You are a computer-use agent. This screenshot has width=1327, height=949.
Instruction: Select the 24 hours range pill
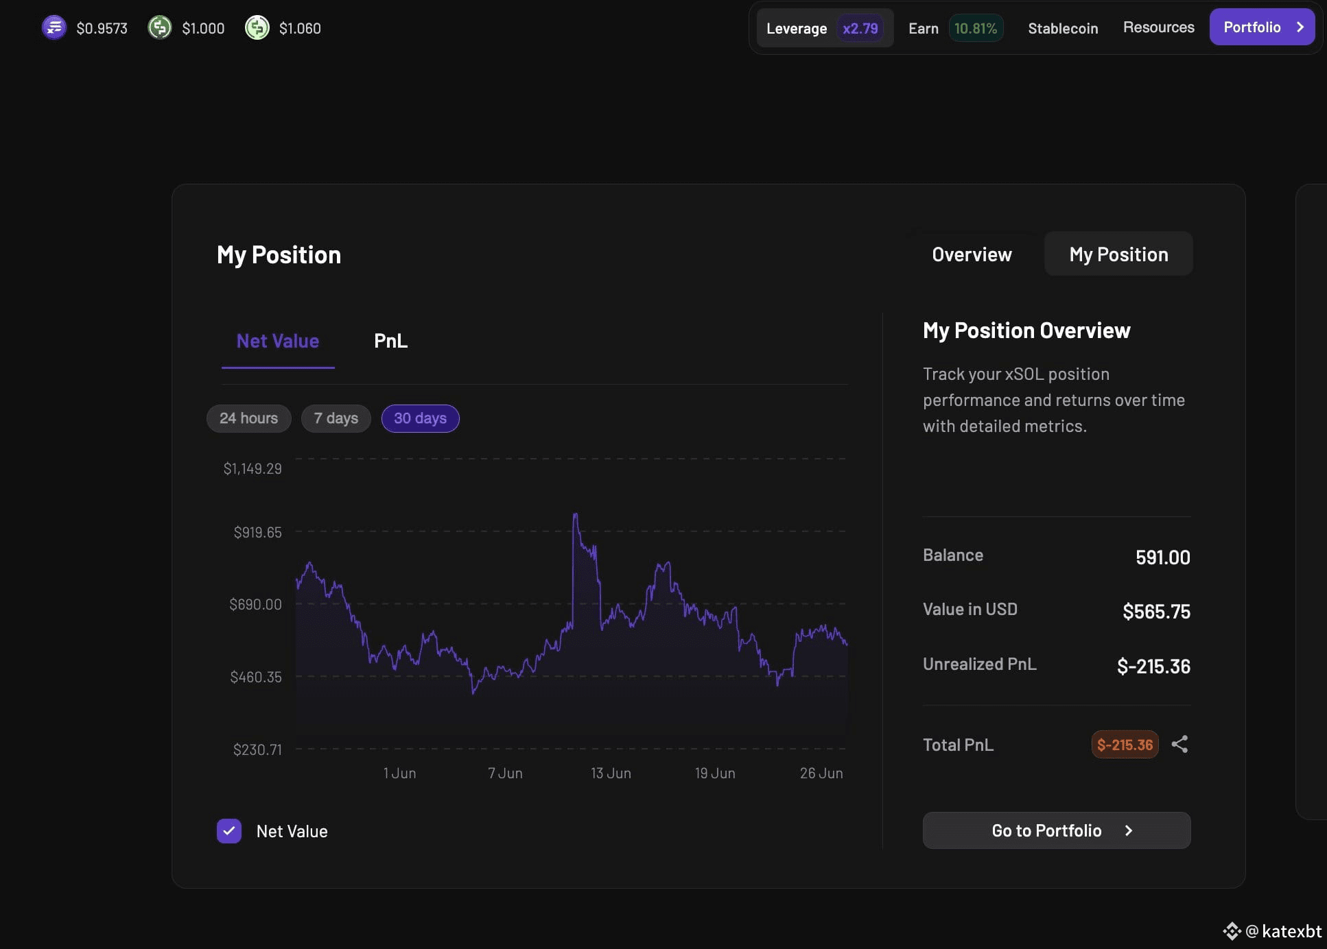pyautogui.click(x=248, y=418)
